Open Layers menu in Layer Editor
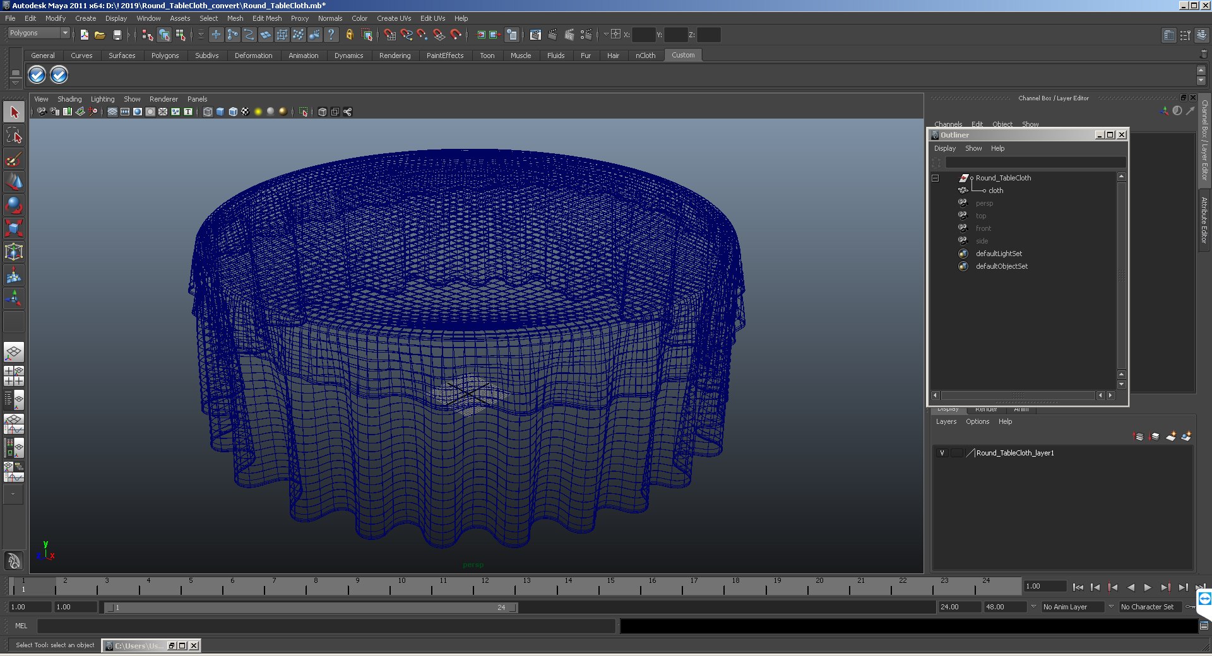The image size is (1212, 656). 946,421
